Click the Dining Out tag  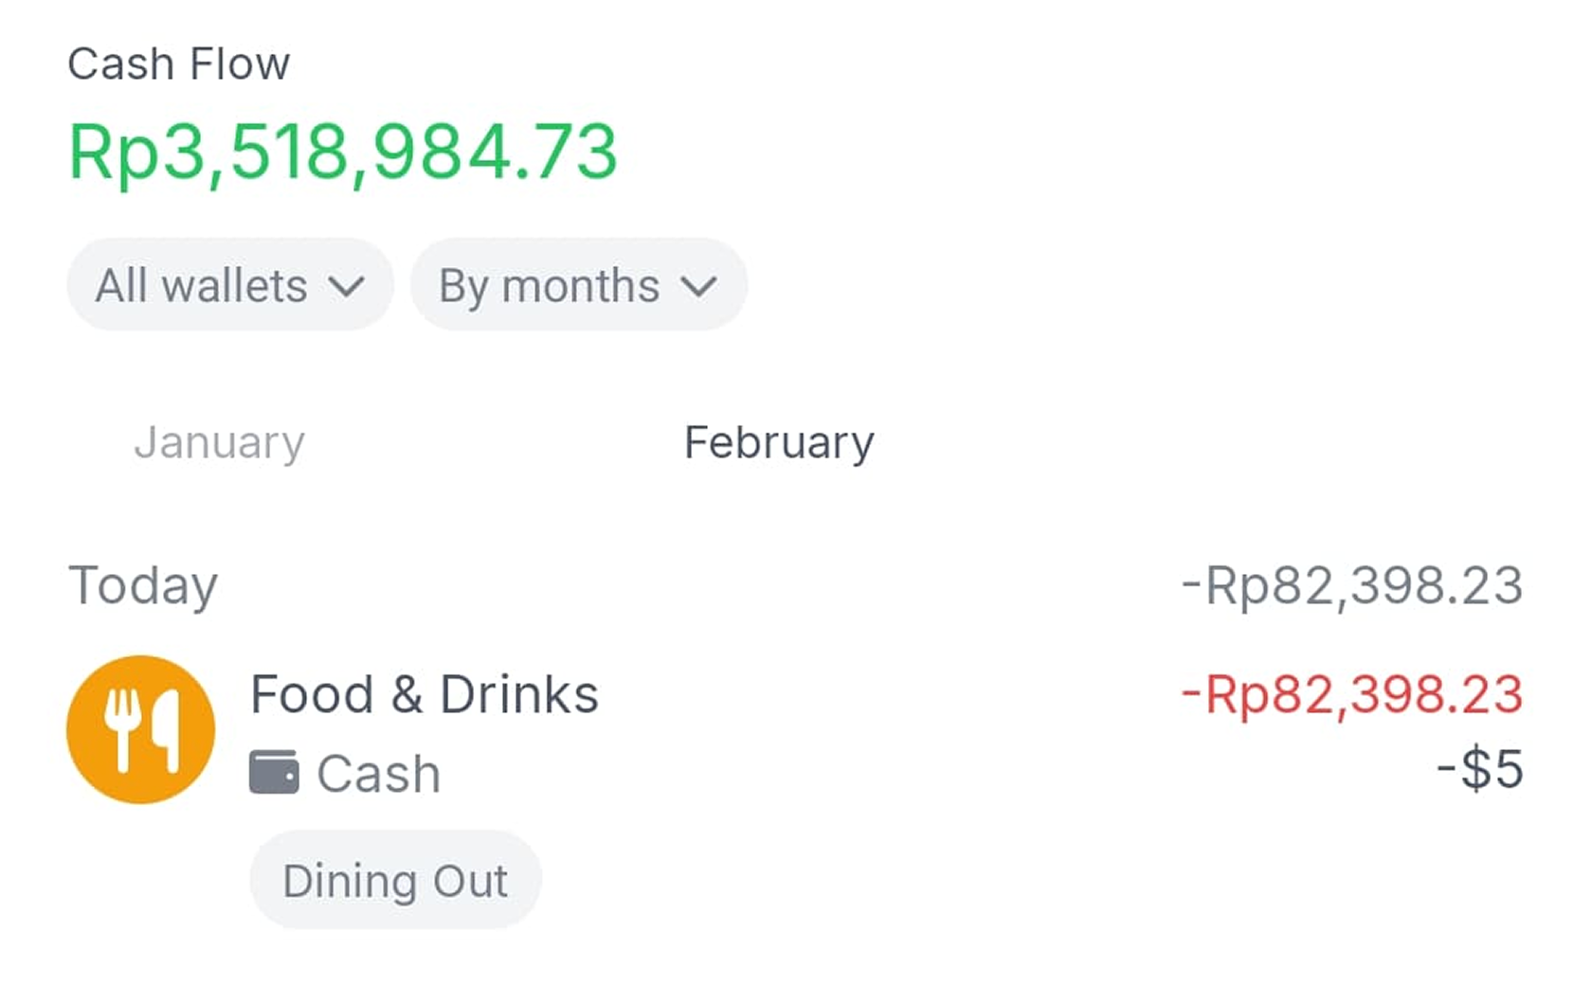(x=395, y=880)
